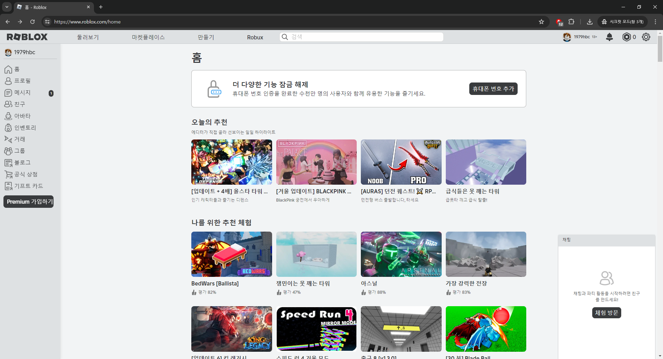Click the red extension icon with badge 12
Viewport: 663px width, 359px height.
559,22
